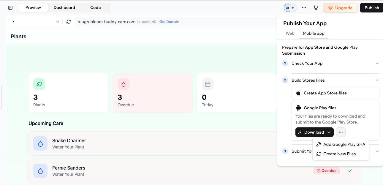Switch to the Dashboard tab

click(x=64, y=8)
